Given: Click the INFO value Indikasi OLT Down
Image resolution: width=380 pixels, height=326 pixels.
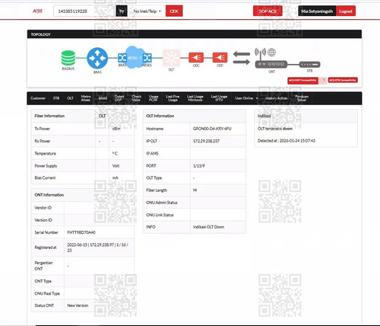Looking at the screenshot, I should [208, 227].
